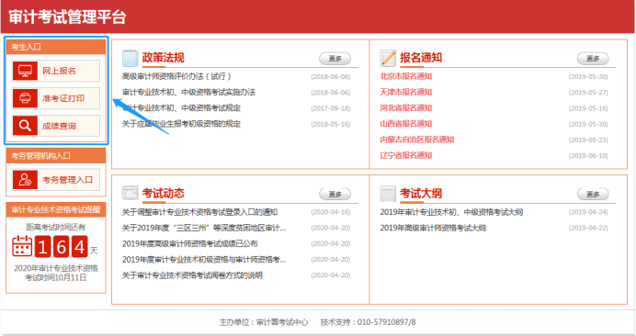The width and height of the screenshot is (636, 336).
Task: Click the printer icon for 准考证打印
Action: pos(25,98)
